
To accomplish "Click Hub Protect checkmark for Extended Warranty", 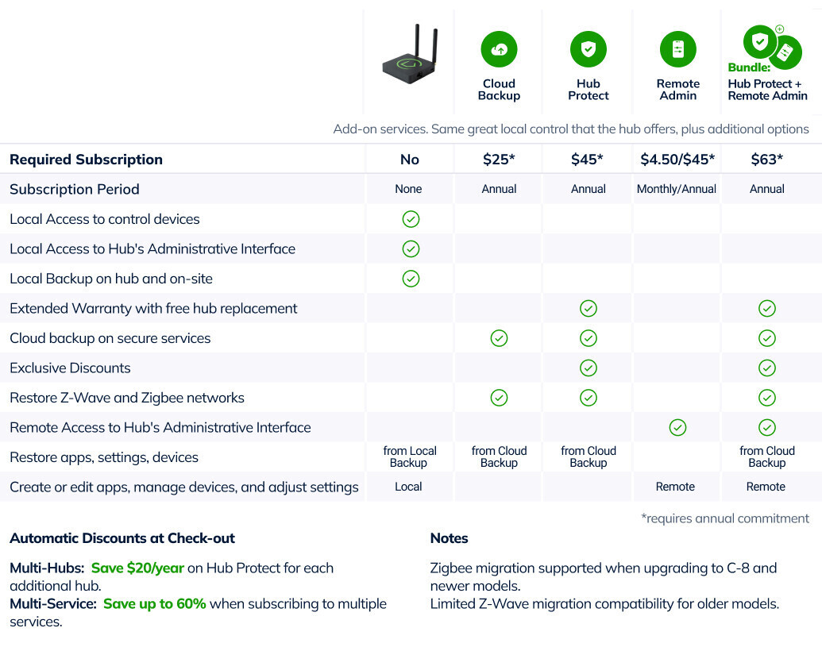I will (x=589, y=308).
